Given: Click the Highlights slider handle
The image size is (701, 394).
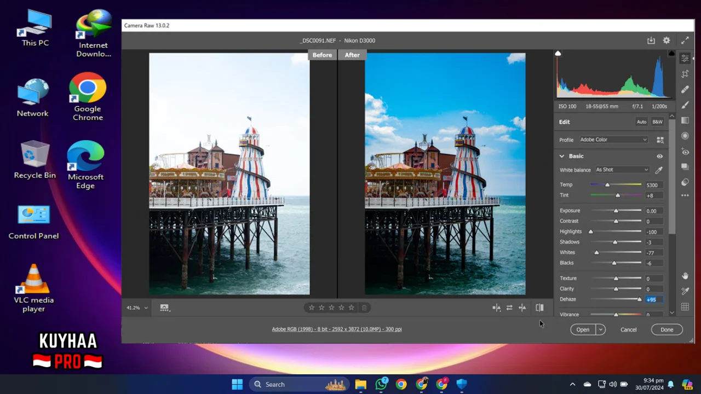Looking at the screenshot, I should click(x=590, y=231).
